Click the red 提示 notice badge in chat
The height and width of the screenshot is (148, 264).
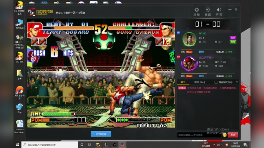click(182, 88)
